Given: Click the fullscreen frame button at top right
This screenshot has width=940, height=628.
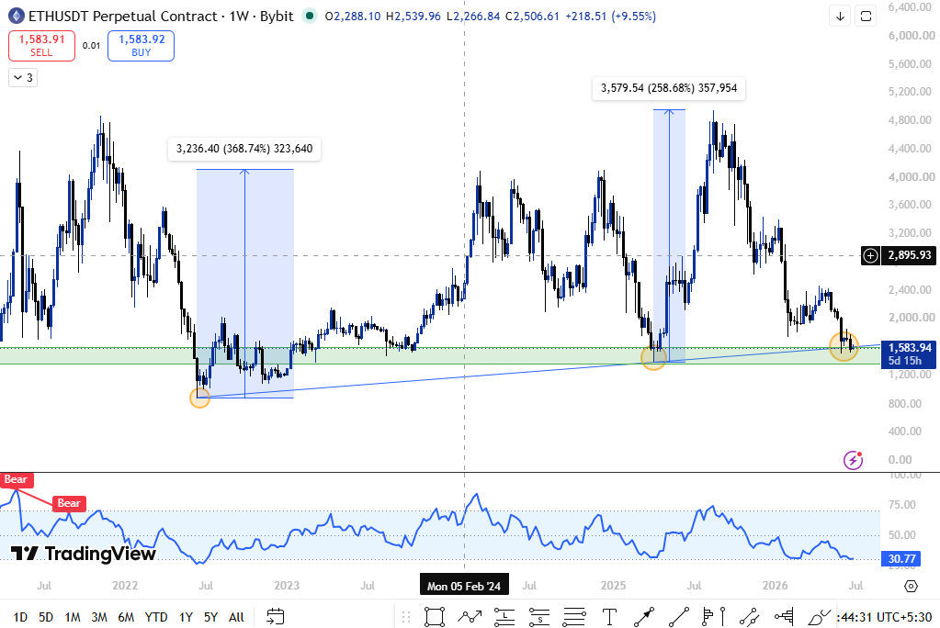Looking at the screenshot, I should pos(866,17).
